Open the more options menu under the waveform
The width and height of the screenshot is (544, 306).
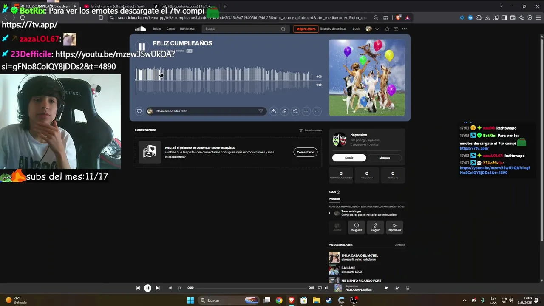[317, 111]
